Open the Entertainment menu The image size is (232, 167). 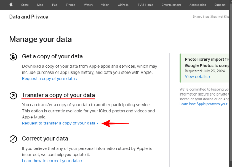point(171,5)
